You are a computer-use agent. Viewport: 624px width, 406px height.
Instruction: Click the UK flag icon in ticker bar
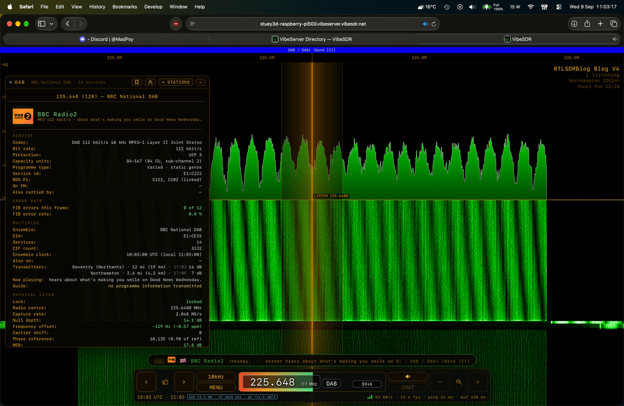coord(183,360)
